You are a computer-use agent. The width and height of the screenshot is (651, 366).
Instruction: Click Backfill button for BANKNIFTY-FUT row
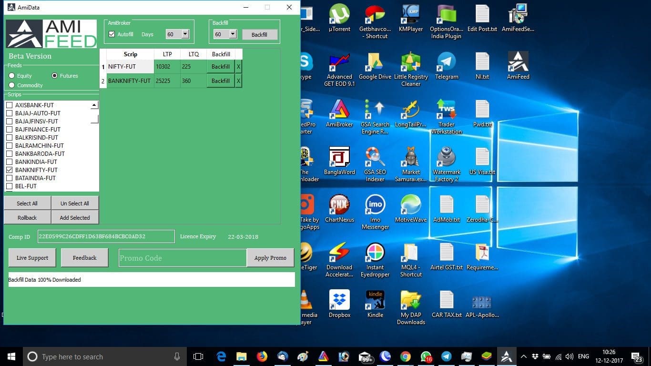[221, 81]
